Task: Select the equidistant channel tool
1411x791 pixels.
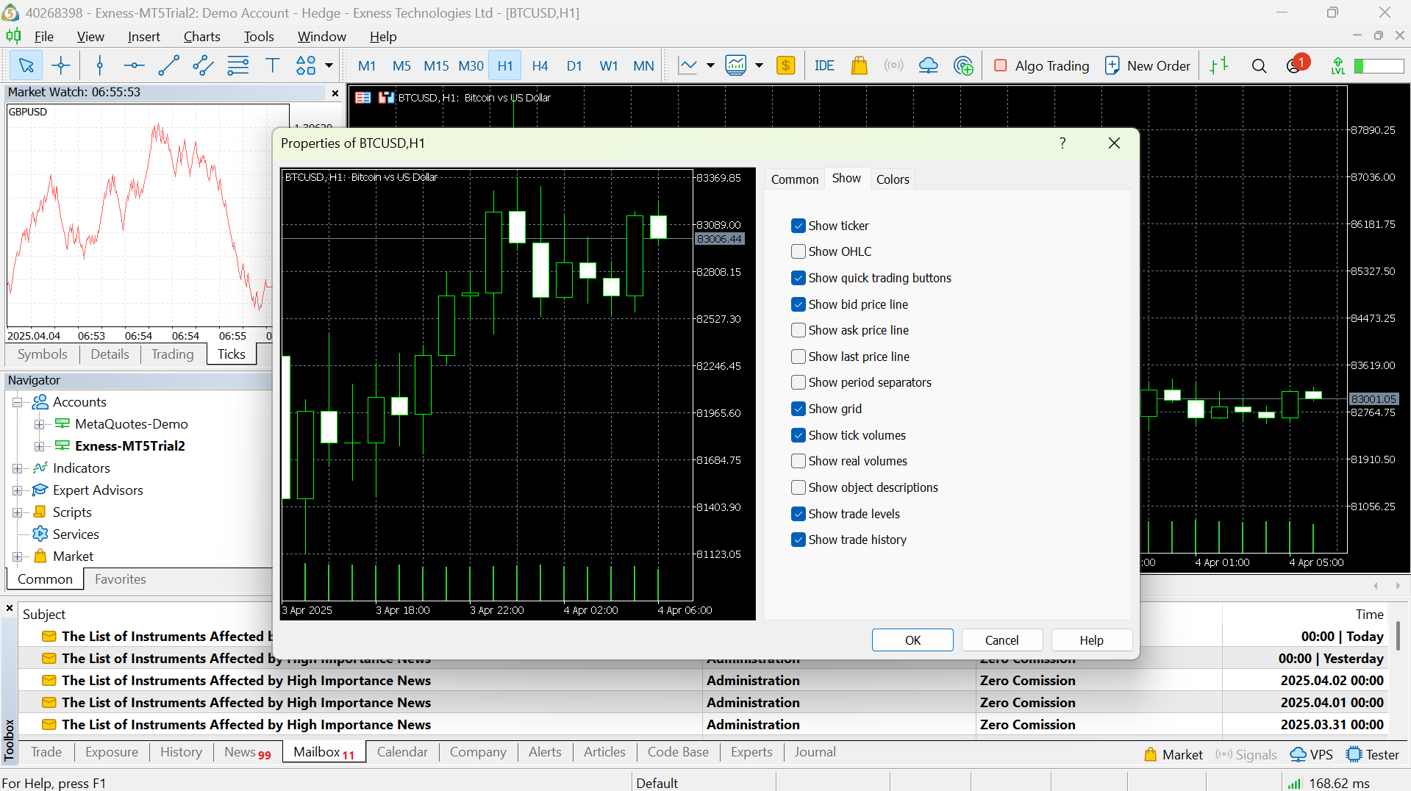Action: [x=203, y=66]
